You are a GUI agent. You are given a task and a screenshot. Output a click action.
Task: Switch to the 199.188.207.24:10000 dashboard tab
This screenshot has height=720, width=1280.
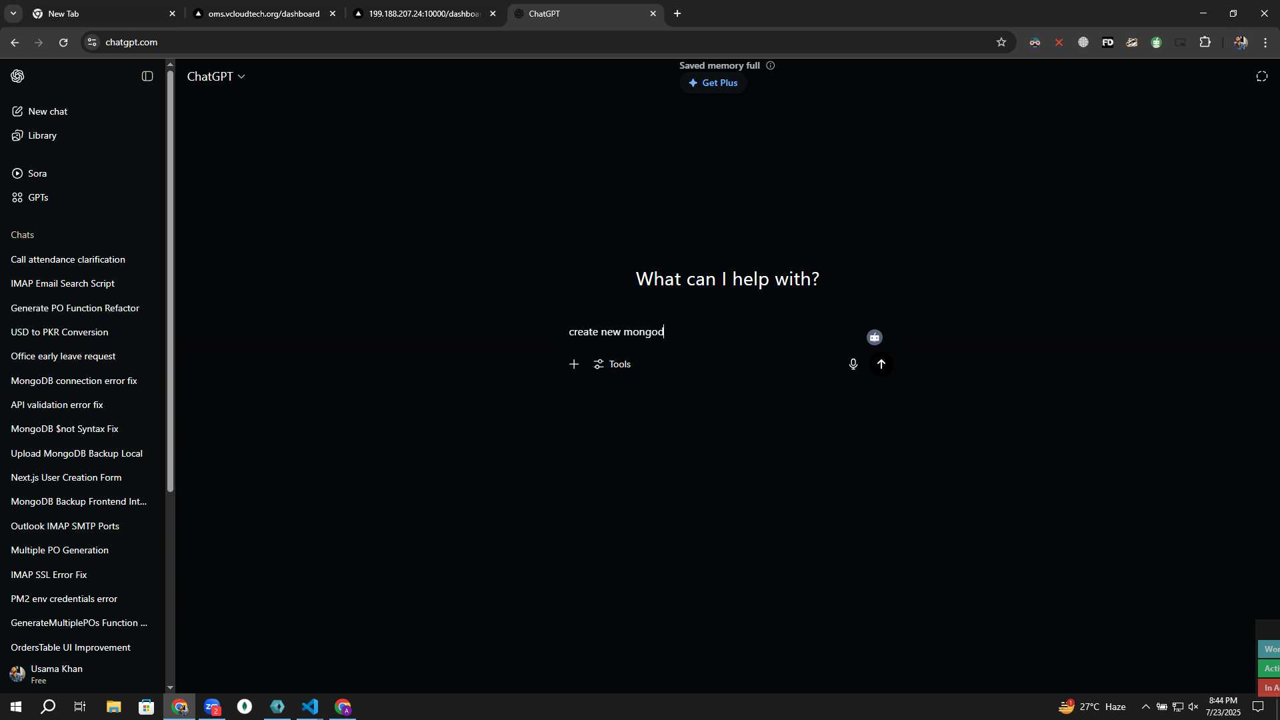click(x=424, y=13)
